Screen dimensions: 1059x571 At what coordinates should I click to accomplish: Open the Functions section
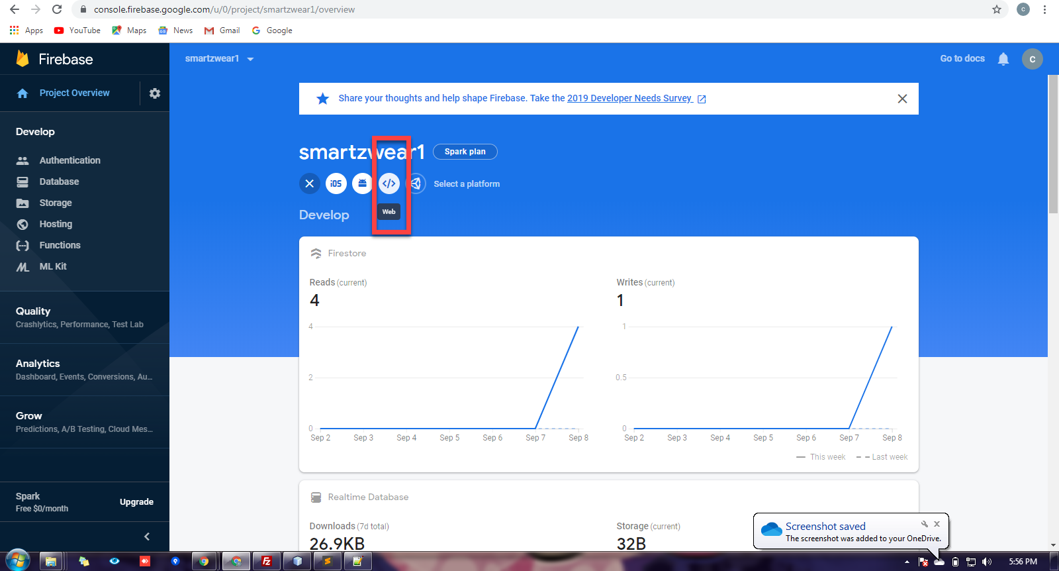pos(60,245)
